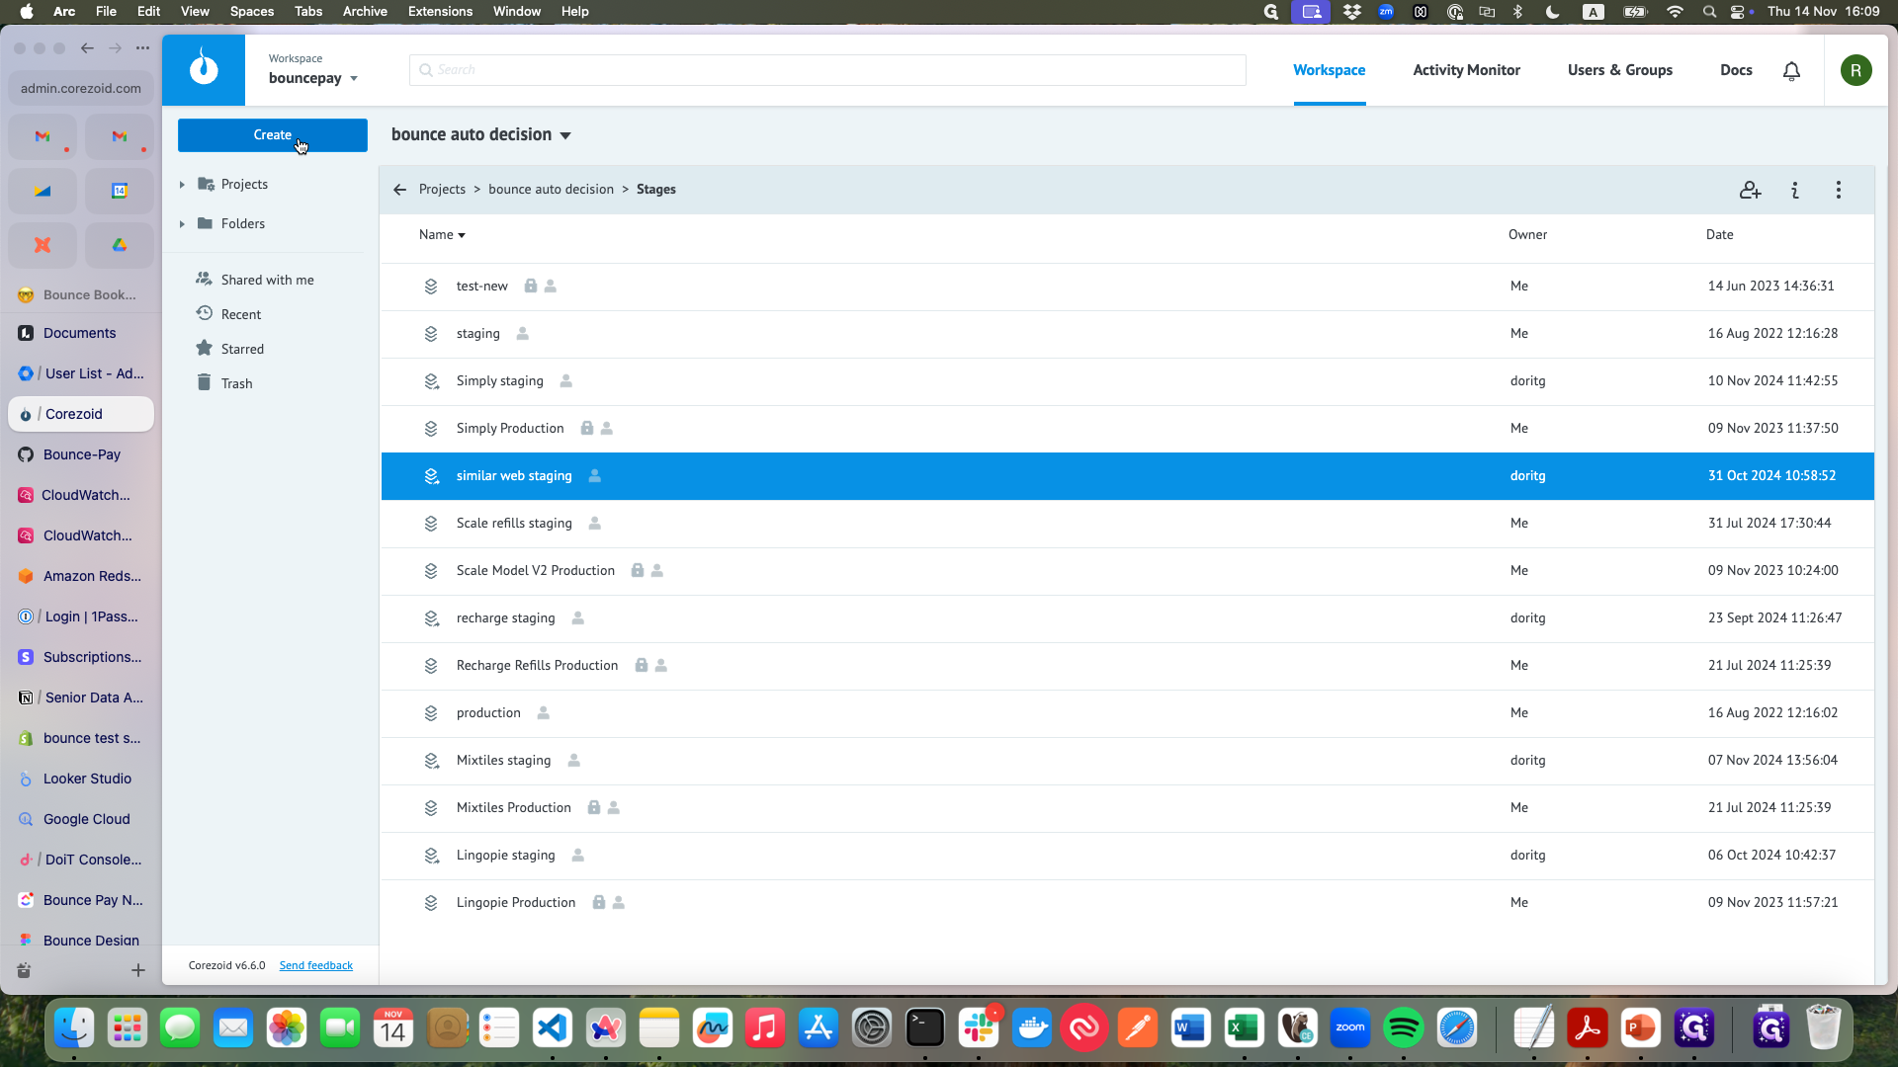This screenshot has width=1898, height=1067.
Task: Open the info icon in breadcrumb bar
Action: click(x=1795, y=190)
